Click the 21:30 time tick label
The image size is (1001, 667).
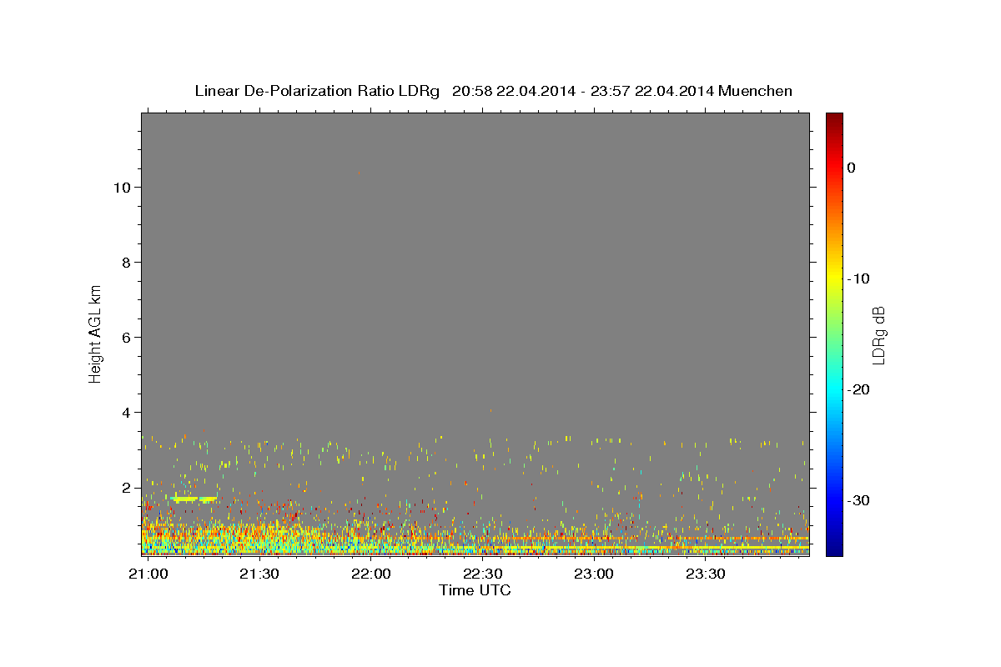point(259,574)
